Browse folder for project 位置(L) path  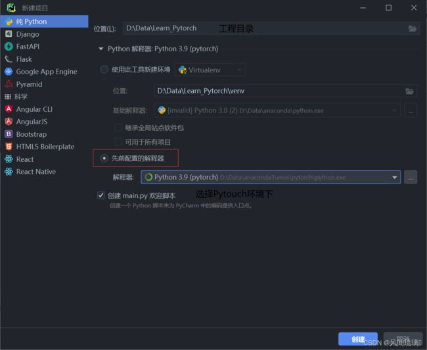point(413,28)
